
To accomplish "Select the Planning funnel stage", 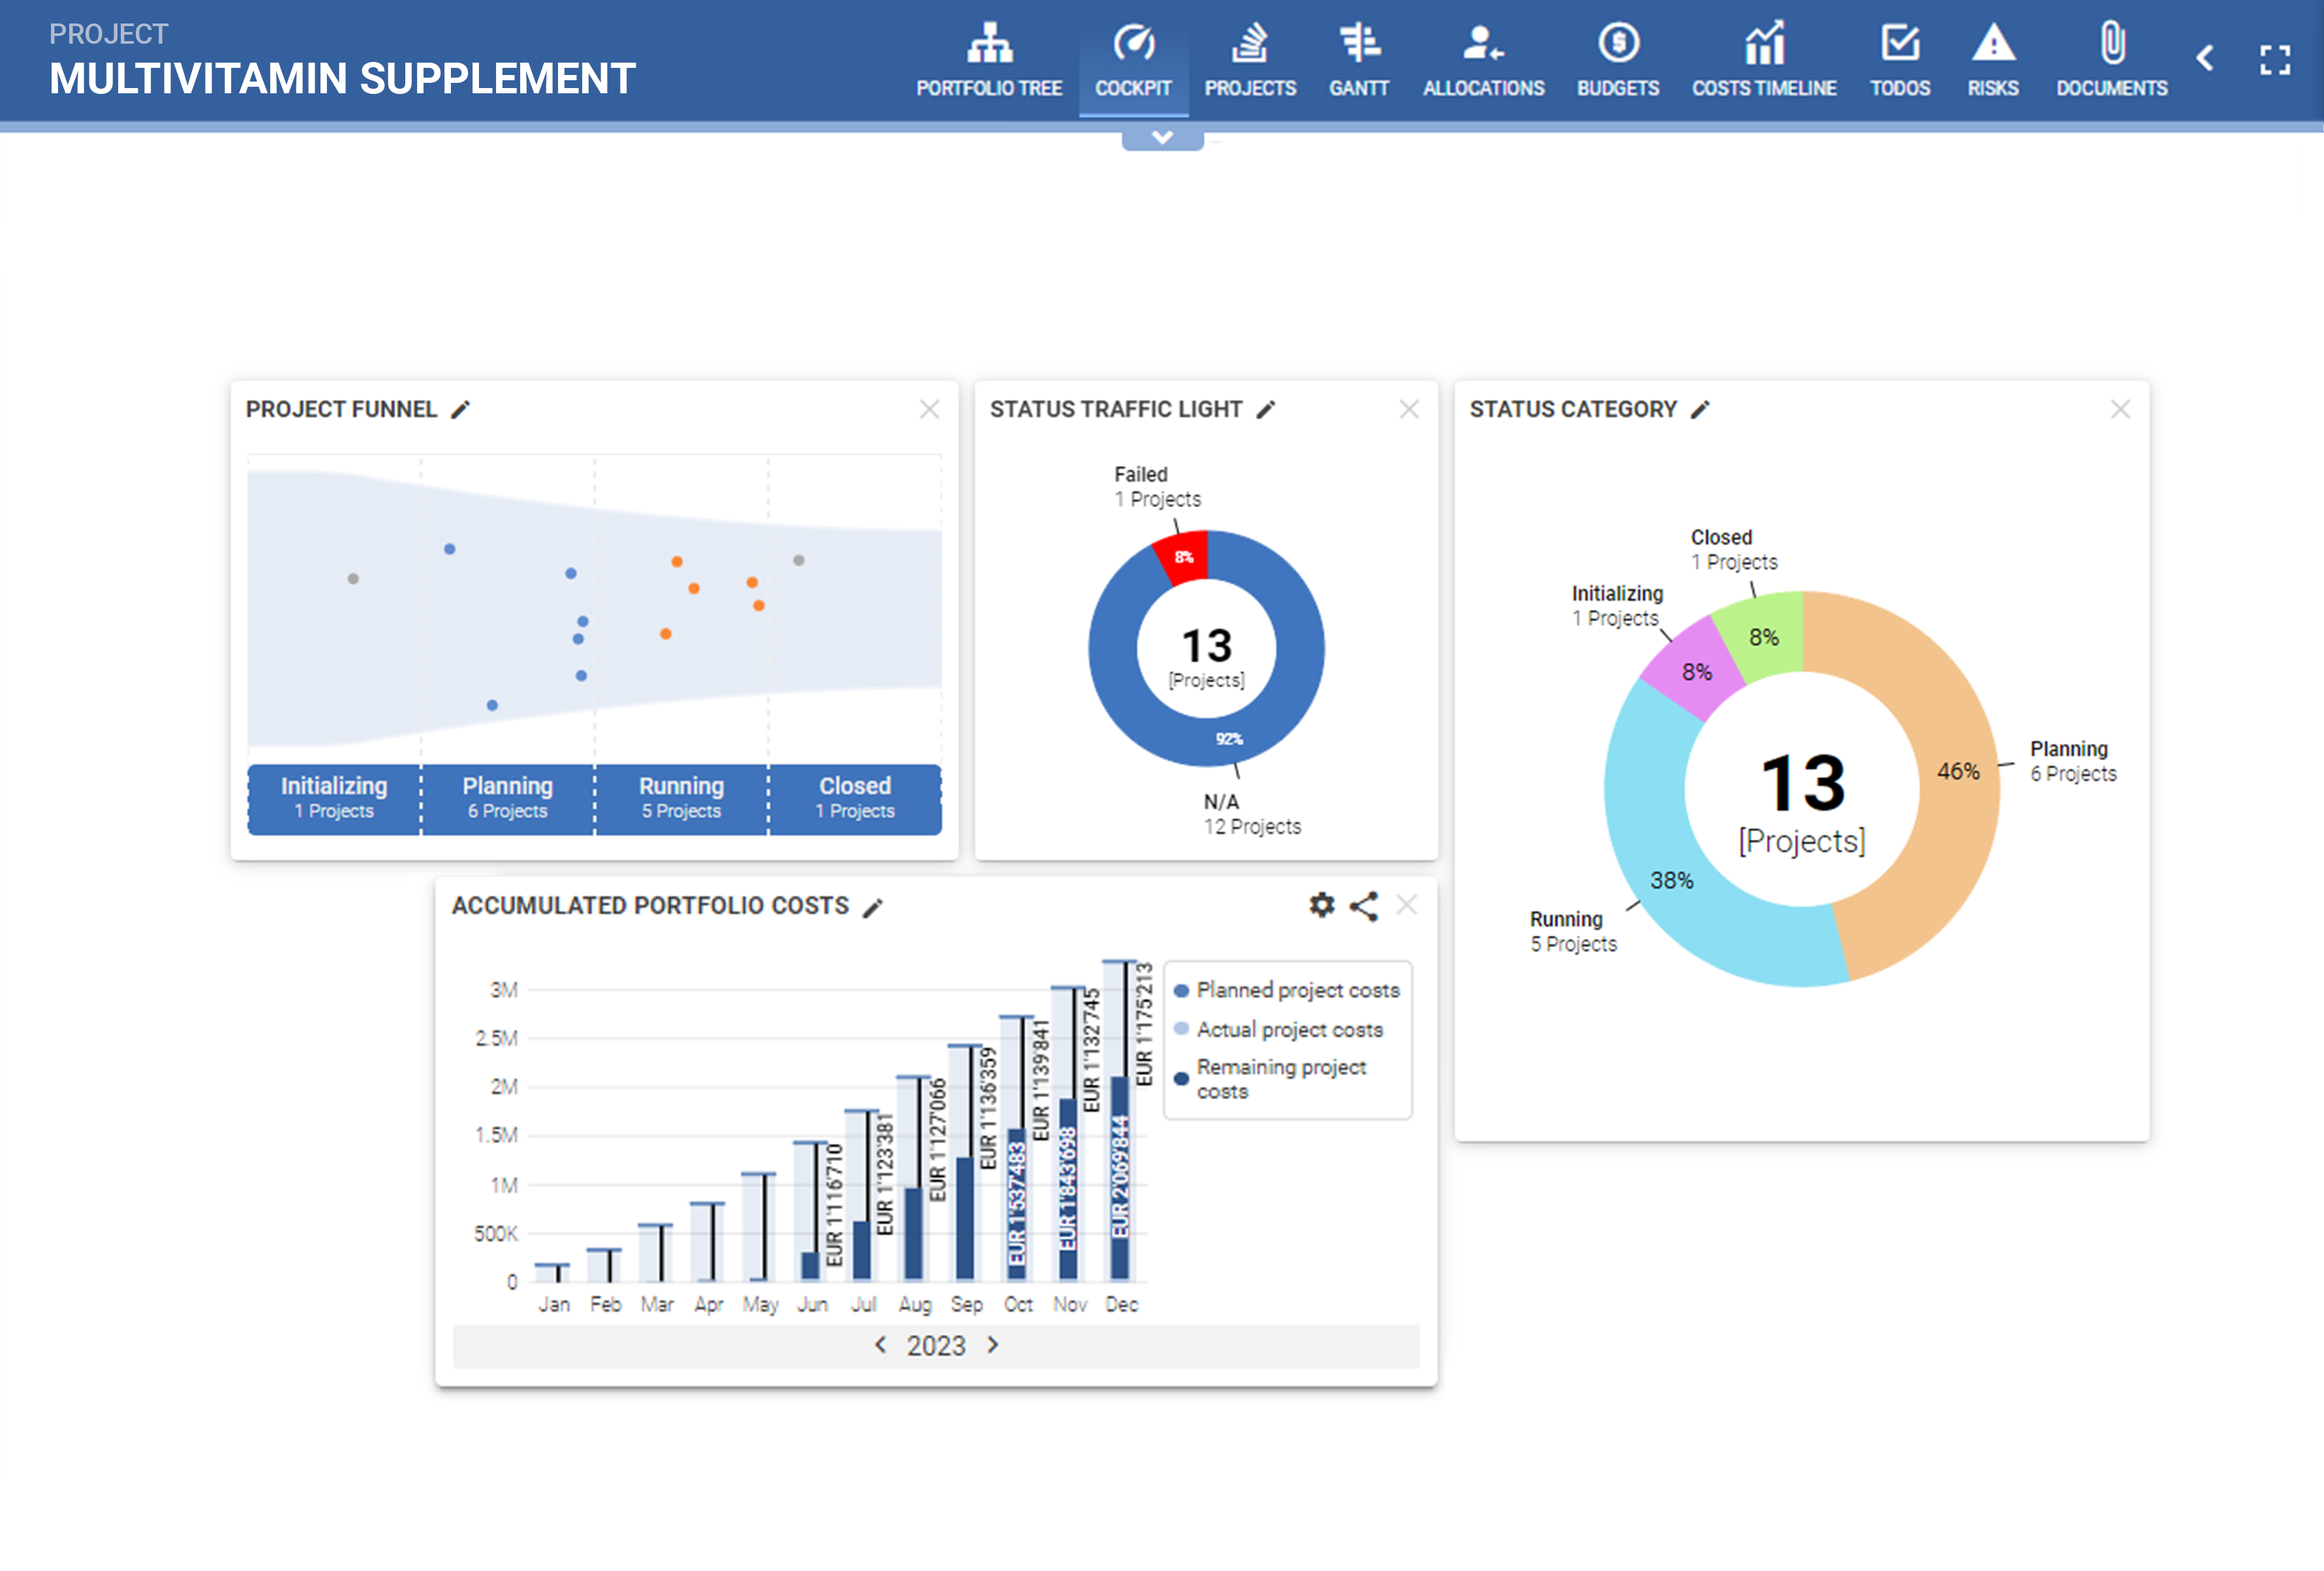I will [x=508, y=799].
